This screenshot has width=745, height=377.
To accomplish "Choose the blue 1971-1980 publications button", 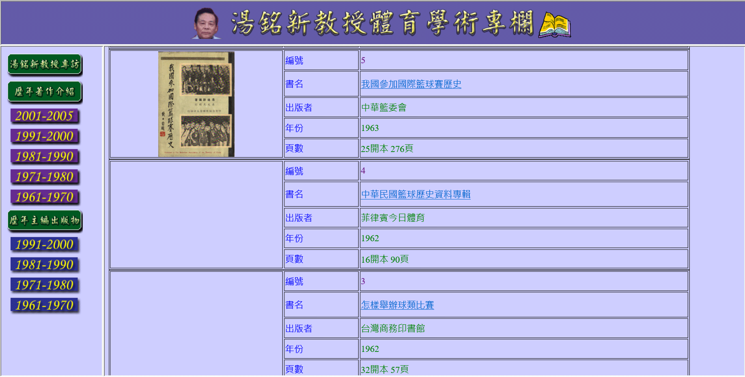I will (45, 285).
